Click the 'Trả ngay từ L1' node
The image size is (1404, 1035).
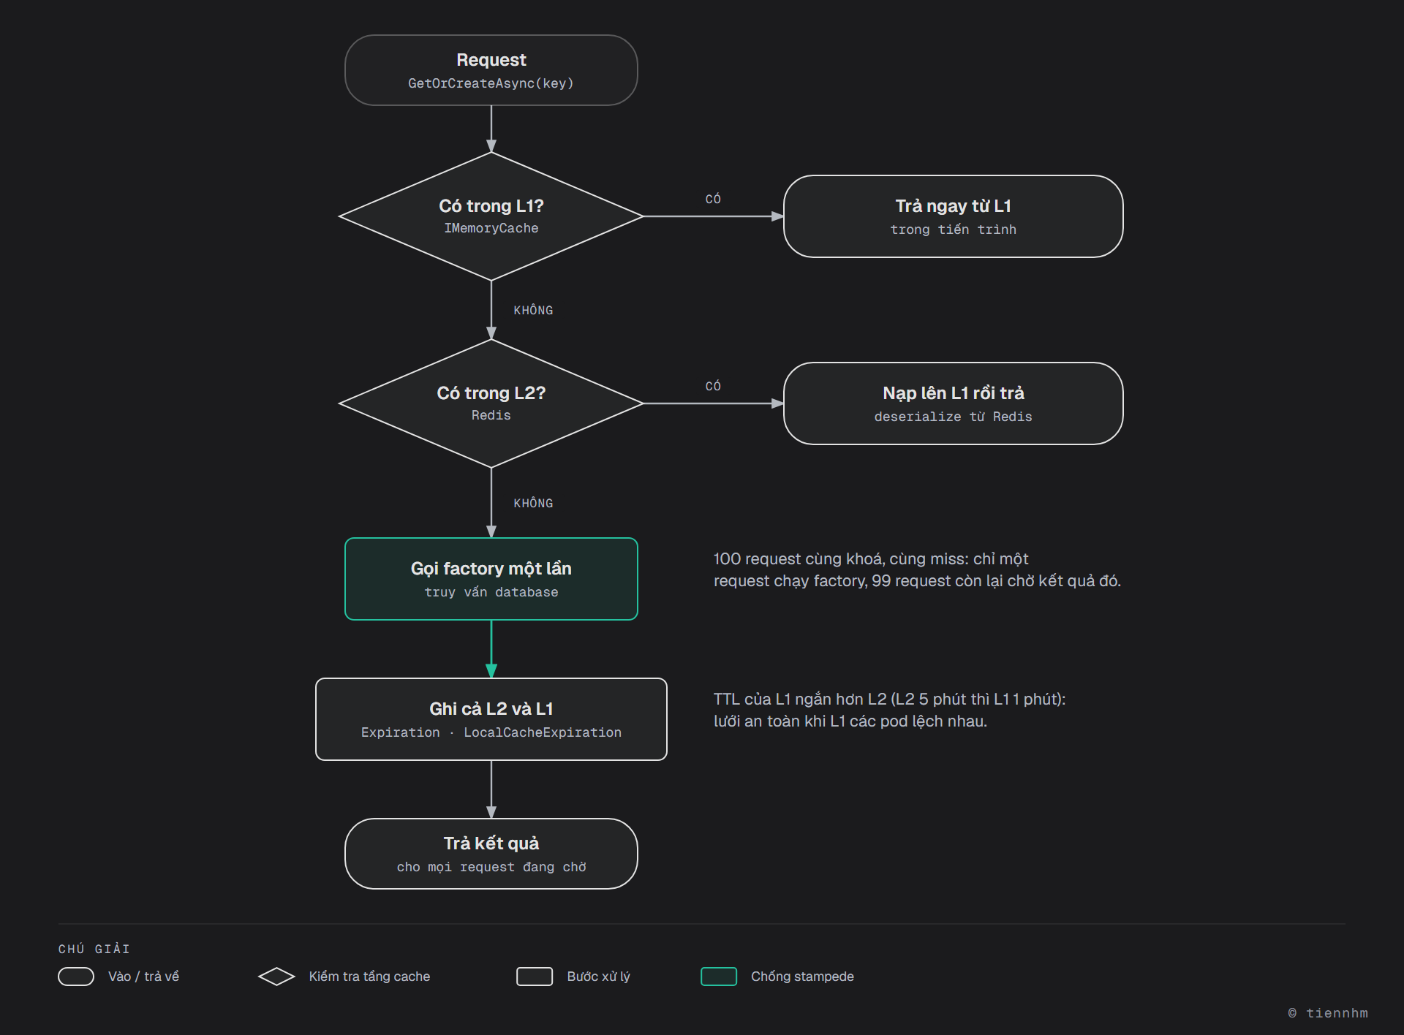click(953, 216)
